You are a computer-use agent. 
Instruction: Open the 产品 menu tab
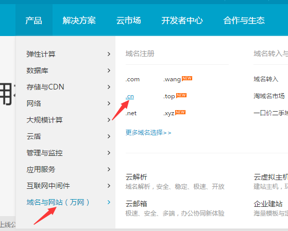(x=34, y=20)
